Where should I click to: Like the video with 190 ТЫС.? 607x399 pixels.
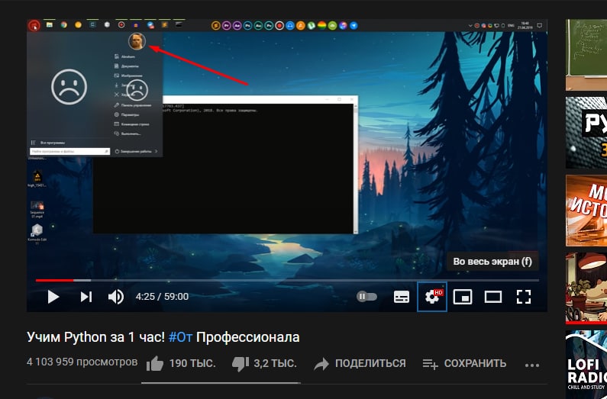tap(181, 364)
